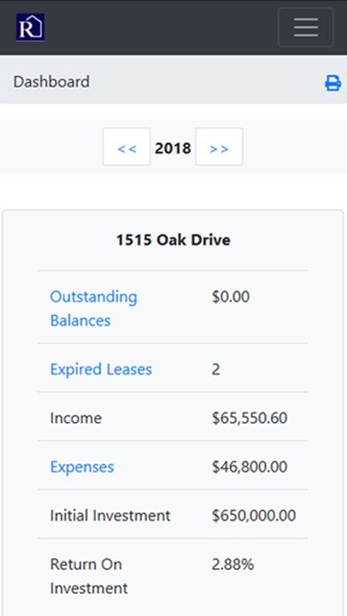View the Expired Leases link
The height and width of the screenshot is (616, 347).
point(101,369)
